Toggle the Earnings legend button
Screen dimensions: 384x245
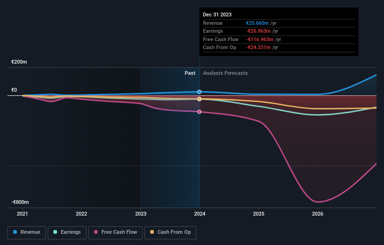tap(67, 232)
